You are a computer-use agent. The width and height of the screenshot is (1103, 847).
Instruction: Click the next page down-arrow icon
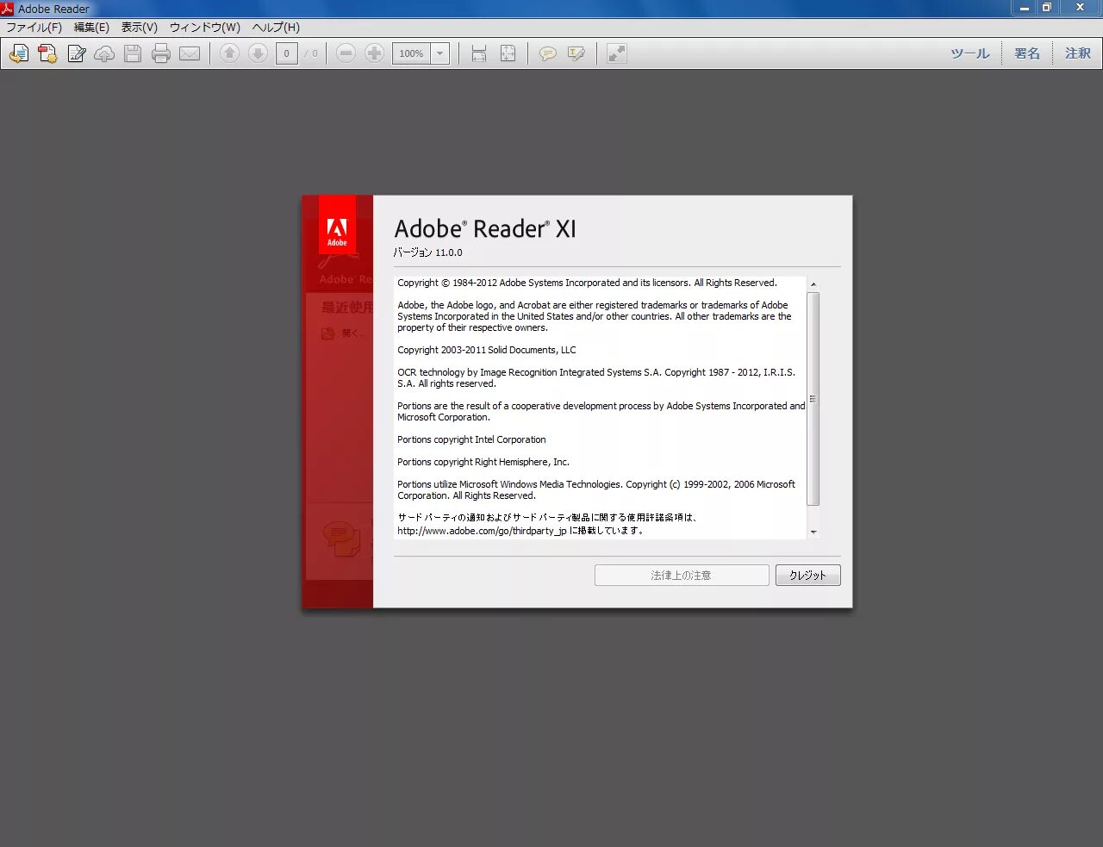point(258,53)
